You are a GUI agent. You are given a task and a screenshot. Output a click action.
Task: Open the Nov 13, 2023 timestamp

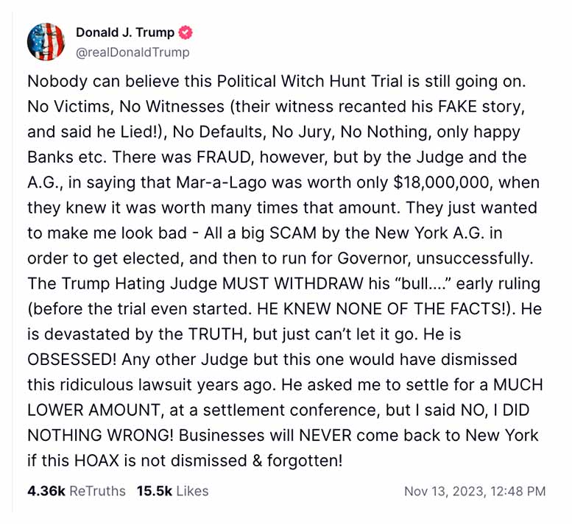click(475, 491)
